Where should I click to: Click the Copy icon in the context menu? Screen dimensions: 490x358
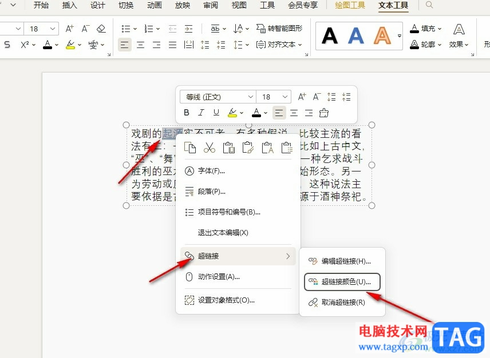pos(190,148)
